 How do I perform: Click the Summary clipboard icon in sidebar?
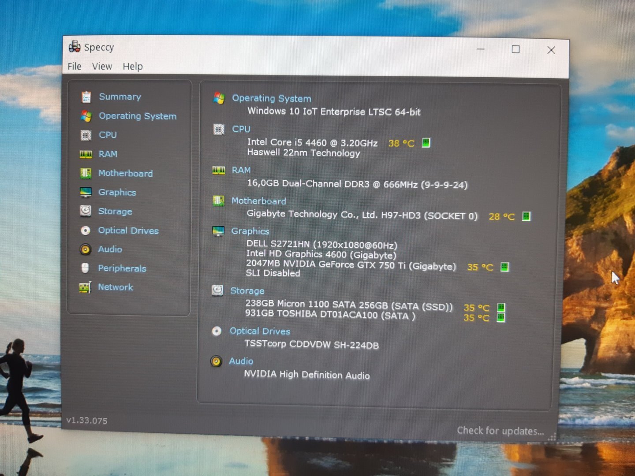pyautogui.click(x=86, y=97)
